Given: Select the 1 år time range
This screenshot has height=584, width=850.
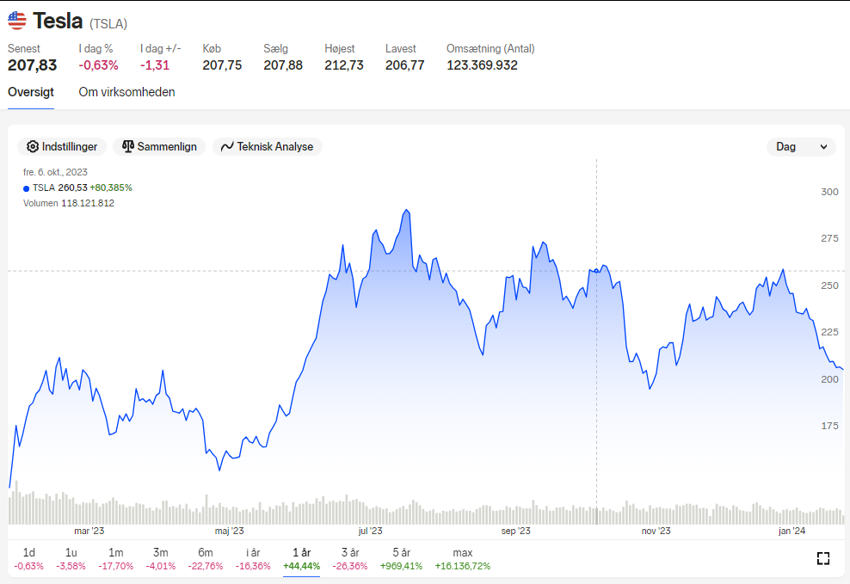Looking at the screenshot, I should [x=301, y=559].
